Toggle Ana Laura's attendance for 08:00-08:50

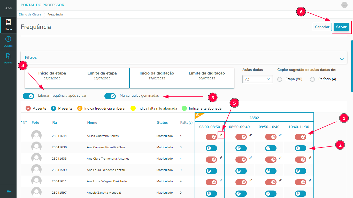pos(211,171)
